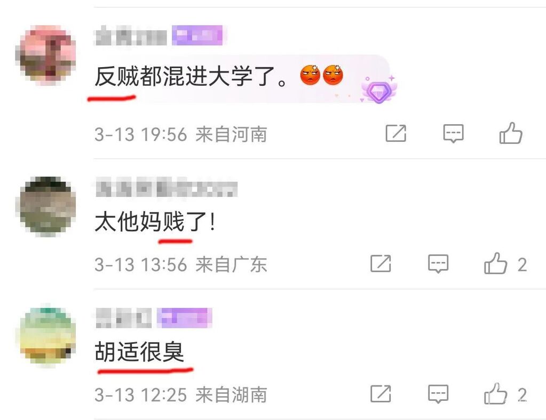Open the third commenter's blurred username

[123, 318]
